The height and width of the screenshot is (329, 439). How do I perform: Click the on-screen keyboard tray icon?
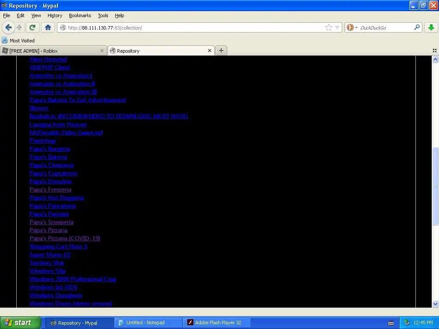pos(391,323)
